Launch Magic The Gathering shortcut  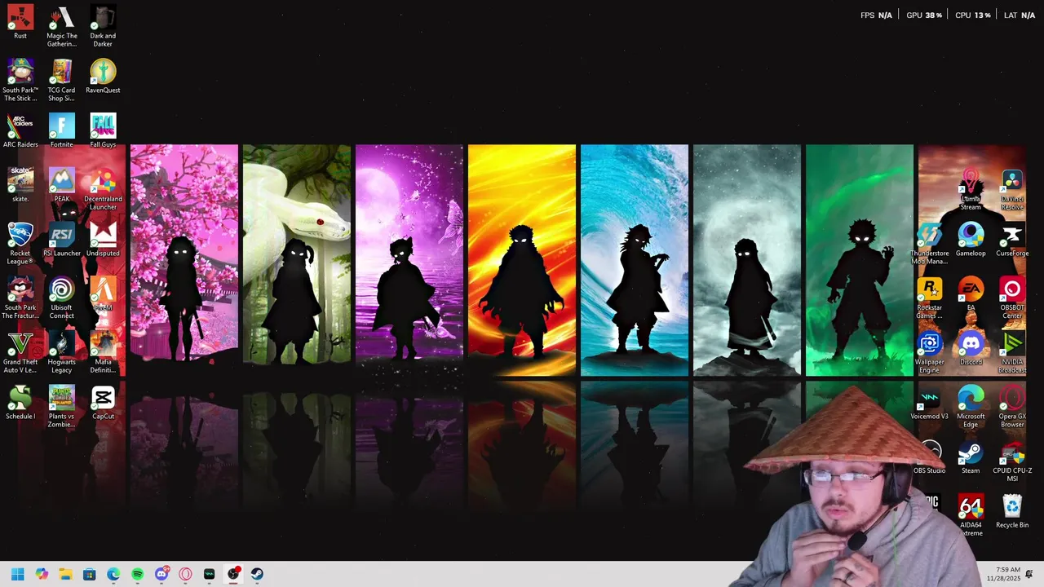click(x=61, y=27)
